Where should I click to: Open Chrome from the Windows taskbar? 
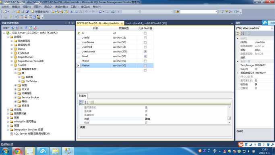17,151
